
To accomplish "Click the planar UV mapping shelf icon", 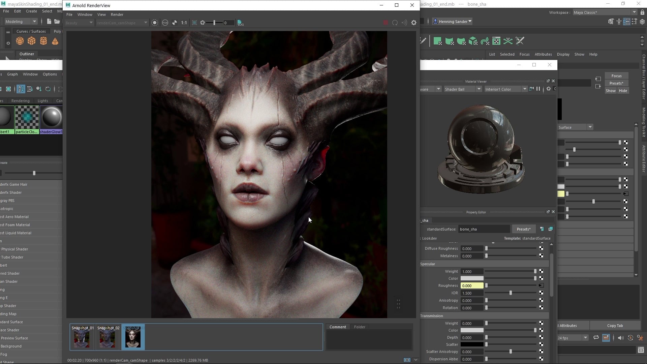I will point(437,41).
